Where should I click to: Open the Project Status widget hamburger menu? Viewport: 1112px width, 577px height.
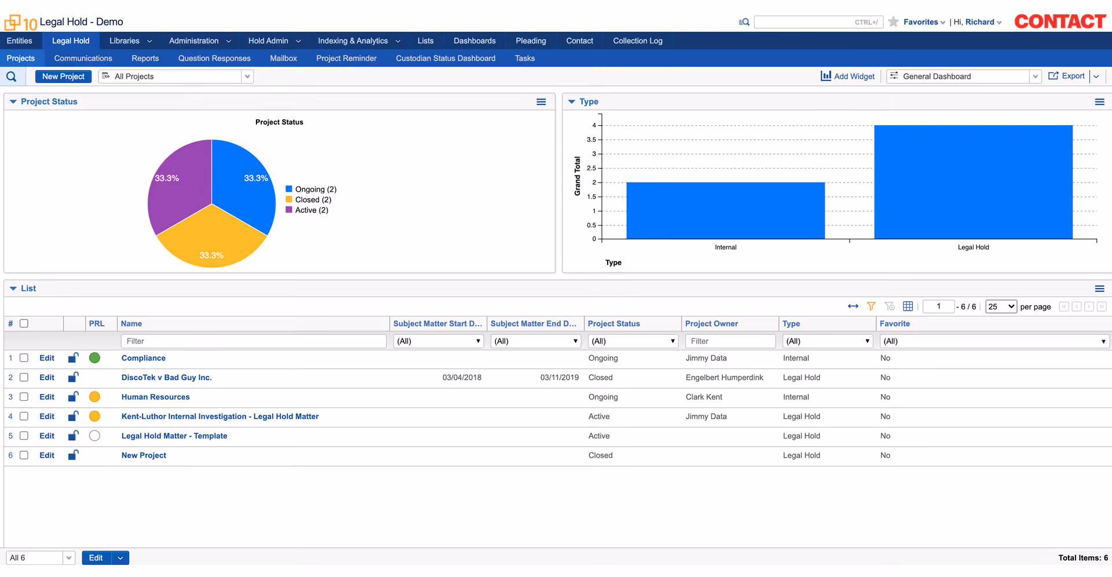coord(541,102)
